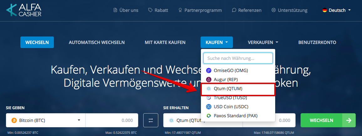Select the Wechseln tab
The height and width of the screenshot is (136, 362).
[37, 42]
